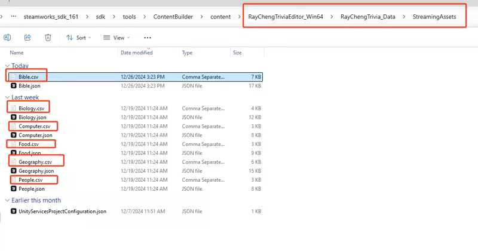Select the Bible.json file icon
478x251 pixels.
point(14,86)
